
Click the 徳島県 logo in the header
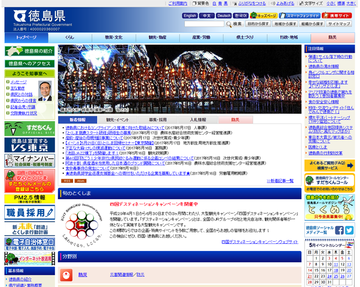(x=39, y=16)
